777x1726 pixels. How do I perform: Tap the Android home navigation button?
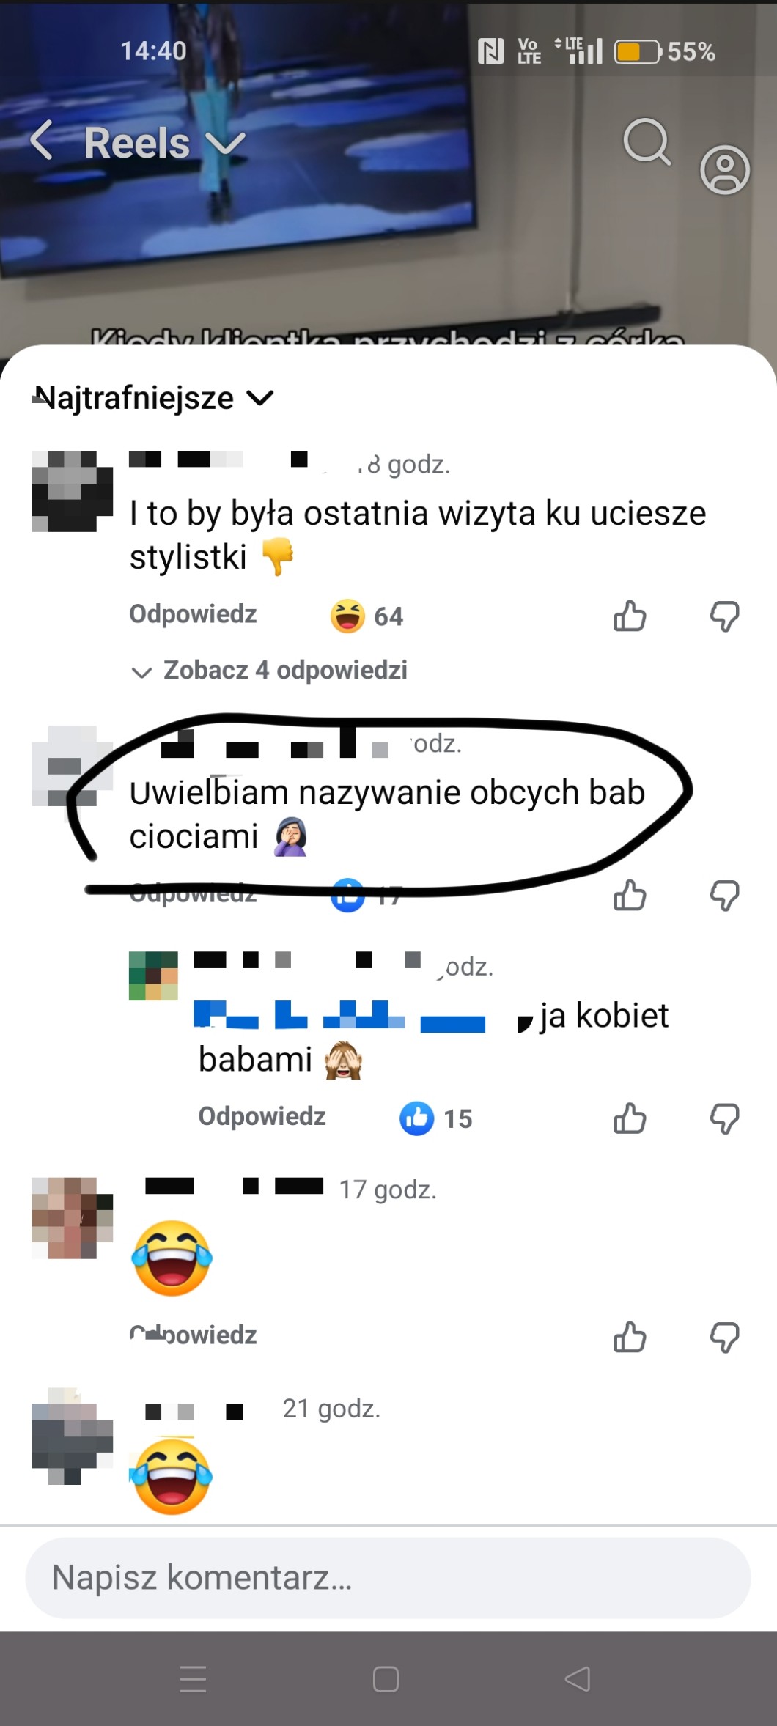pyautogui.click(x=386, y=1678)
